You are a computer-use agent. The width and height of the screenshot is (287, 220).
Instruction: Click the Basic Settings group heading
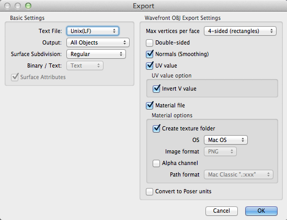point(27,18)
